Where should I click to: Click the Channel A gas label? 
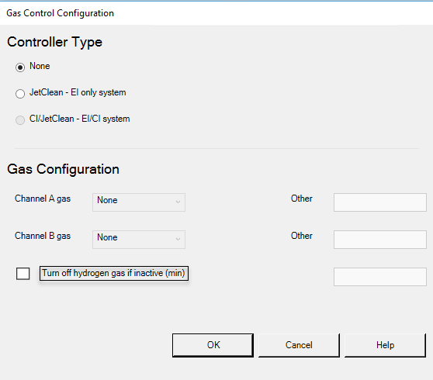(43, 199)
